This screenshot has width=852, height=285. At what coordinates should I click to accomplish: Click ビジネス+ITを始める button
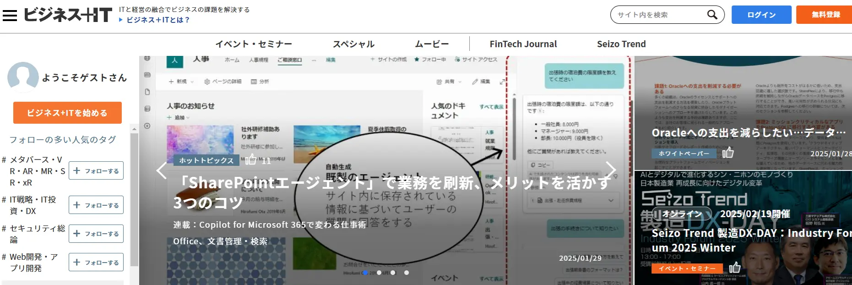point(67,113)
